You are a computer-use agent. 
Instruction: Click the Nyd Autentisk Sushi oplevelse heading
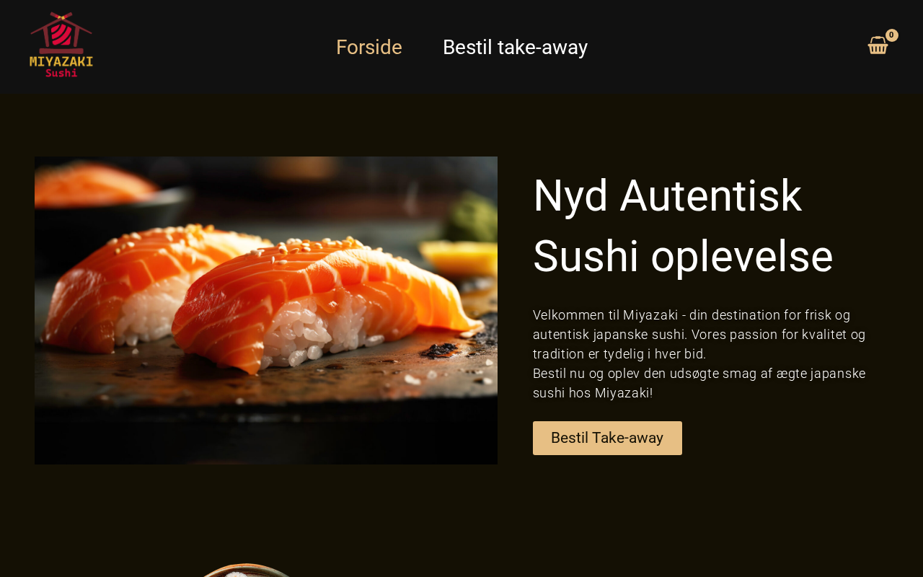click(683, 226)
